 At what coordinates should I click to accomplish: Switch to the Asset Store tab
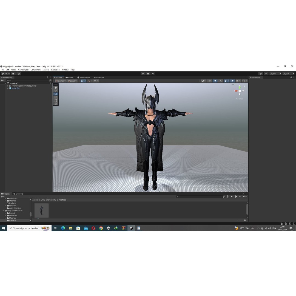(84, 77)
